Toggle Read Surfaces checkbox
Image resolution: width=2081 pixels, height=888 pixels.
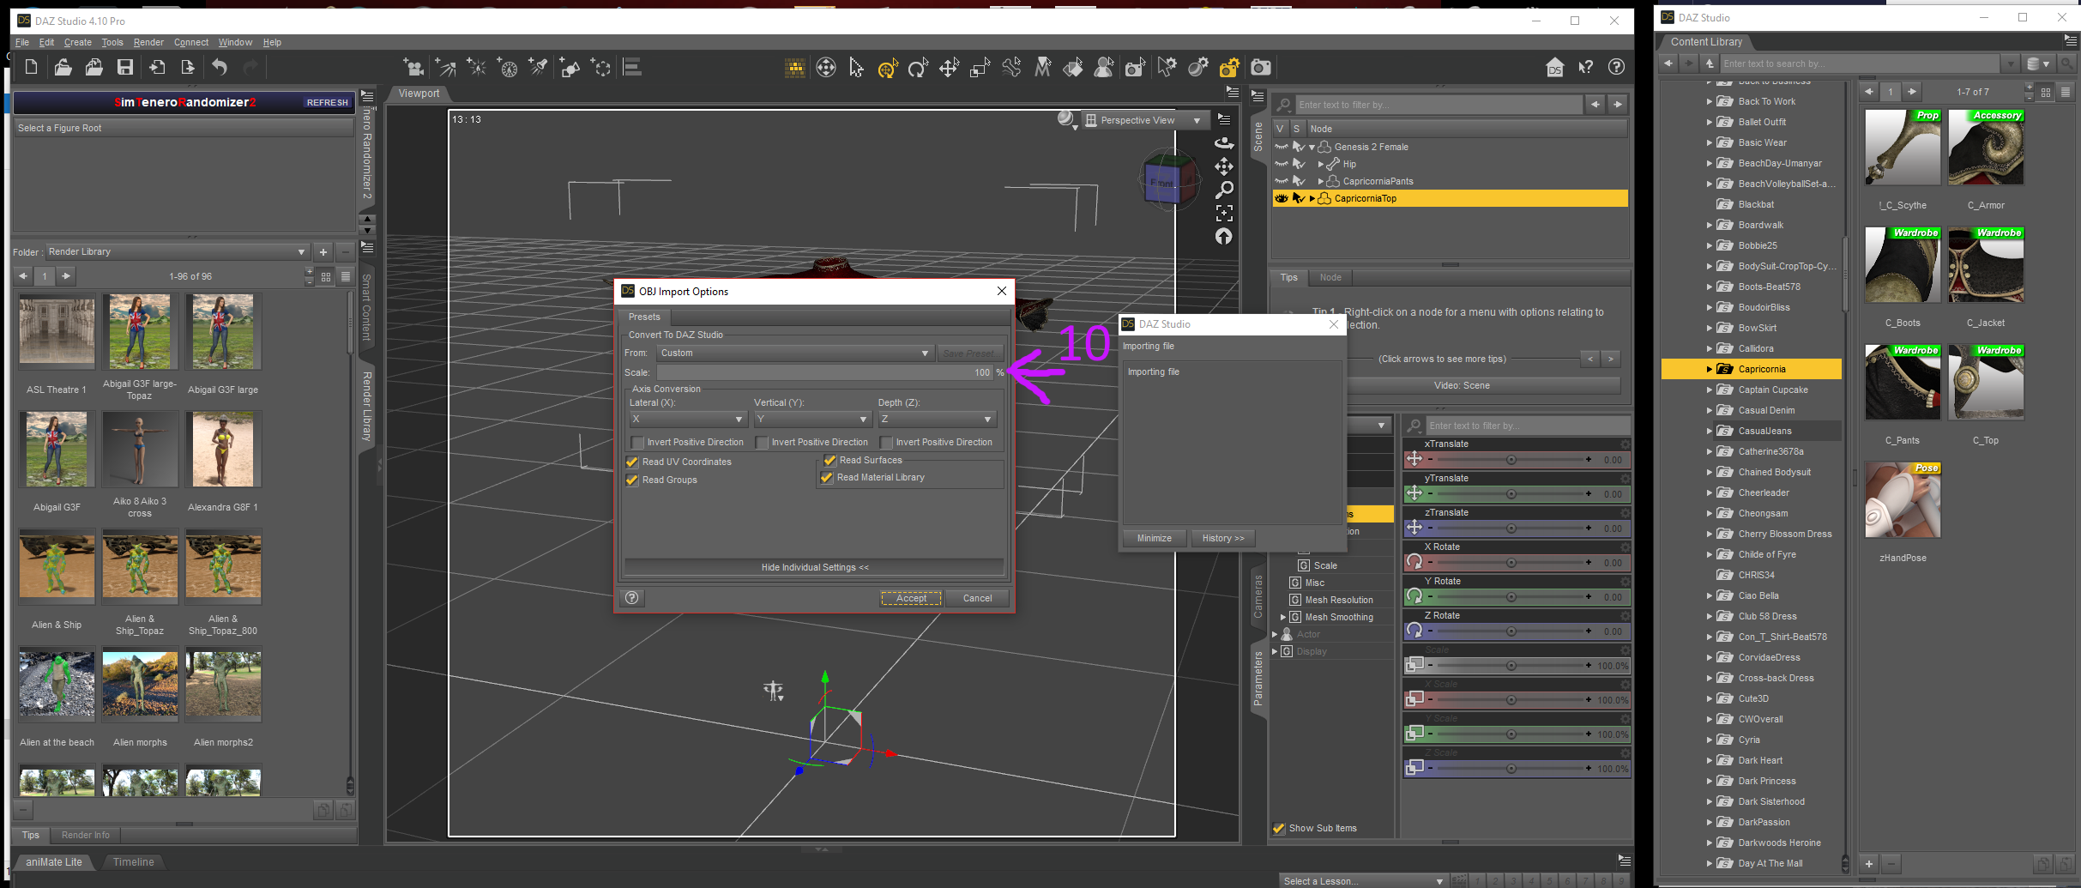(x=829, y=460)
